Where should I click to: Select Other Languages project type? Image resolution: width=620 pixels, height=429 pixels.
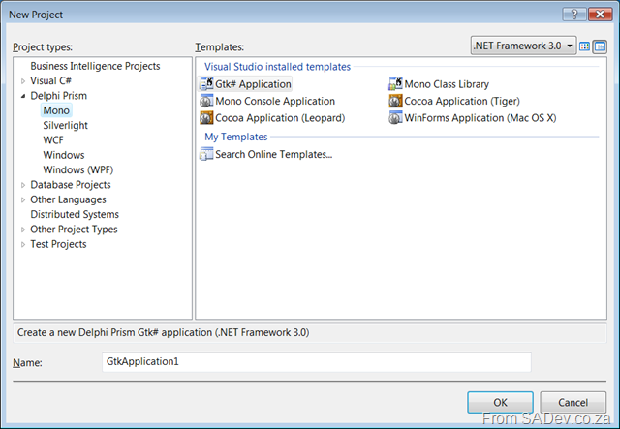[68, 199]
